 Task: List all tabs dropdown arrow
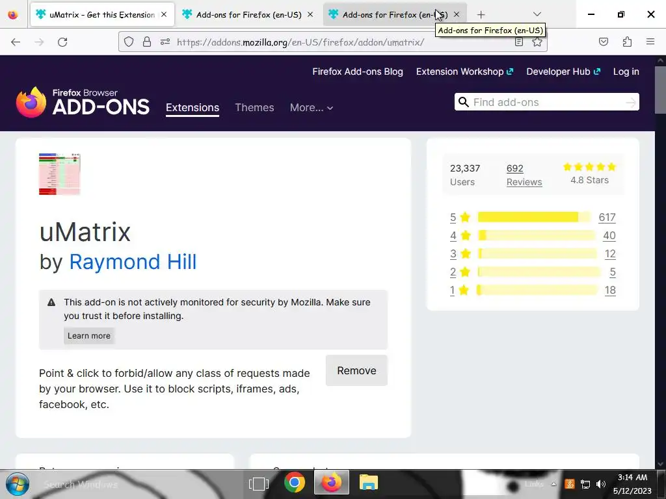pos(537,14)
